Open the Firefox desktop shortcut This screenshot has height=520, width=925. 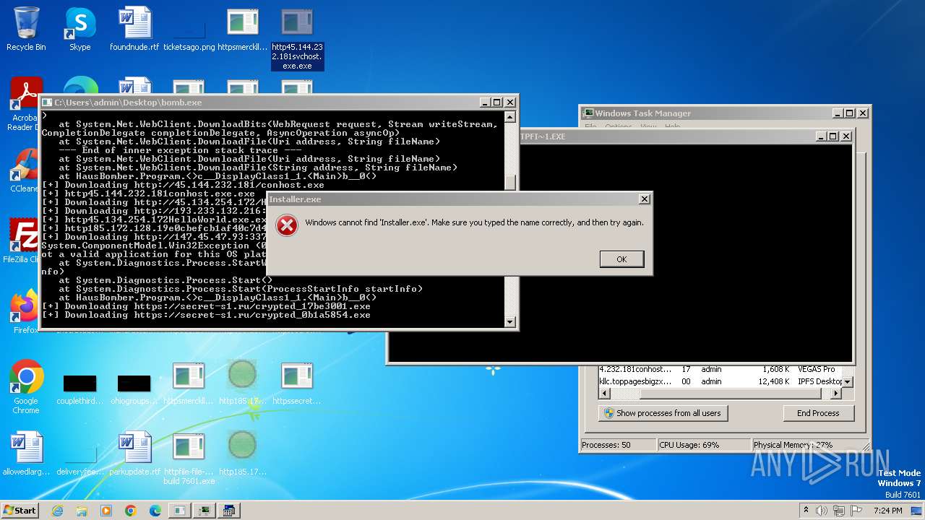26,312
